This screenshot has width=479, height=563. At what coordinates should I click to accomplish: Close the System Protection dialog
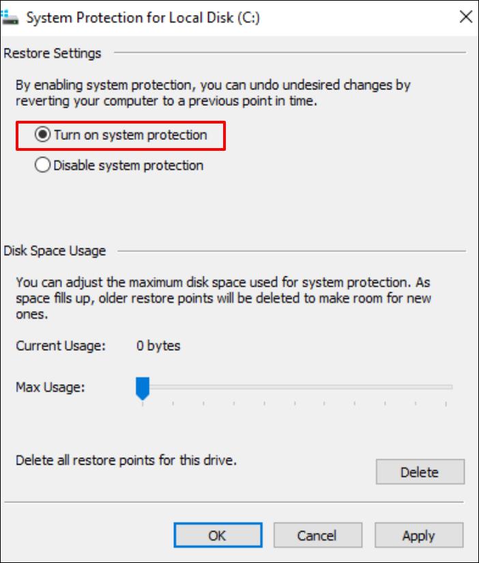tap(466, 18)
